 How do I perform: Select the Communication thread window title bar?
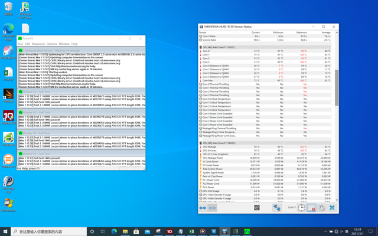pos(59,50)
